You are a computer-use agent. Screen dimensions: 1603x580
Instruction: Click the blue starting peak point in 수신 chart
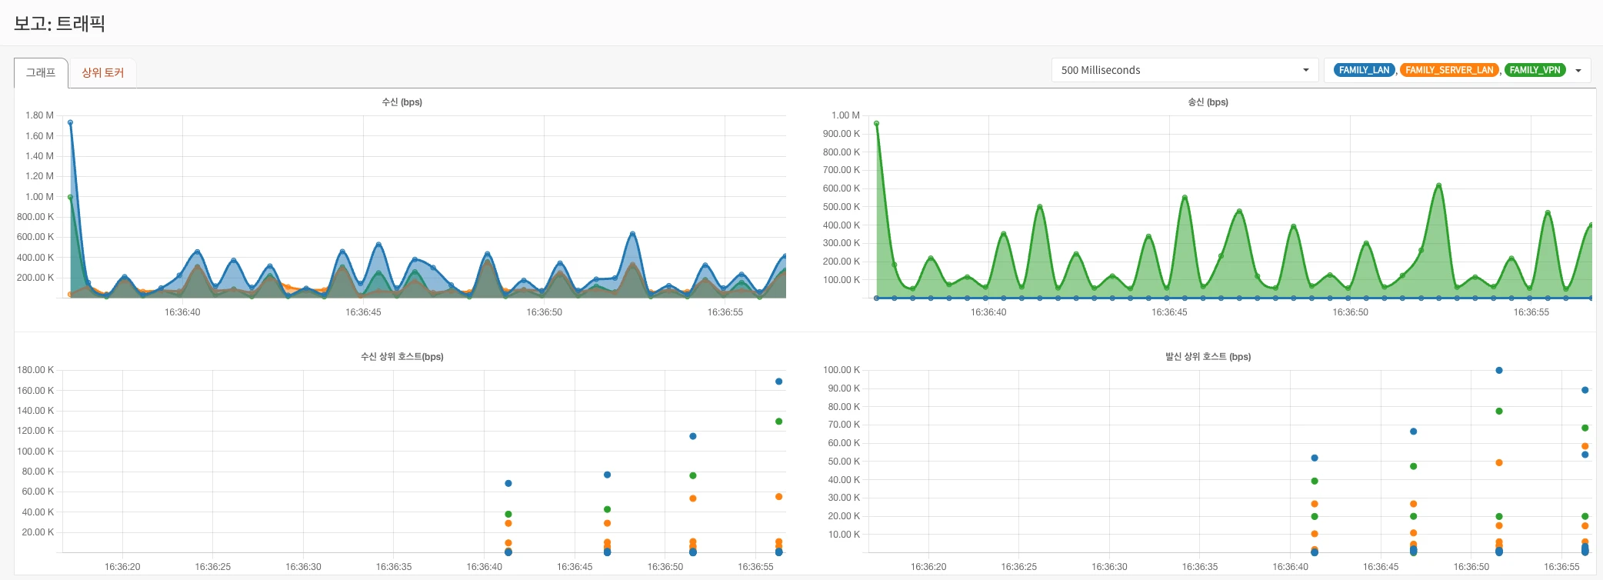point(70,122)
